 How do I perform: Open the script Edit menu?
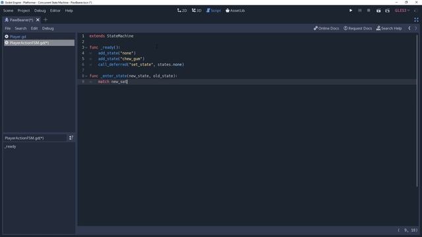34,28
